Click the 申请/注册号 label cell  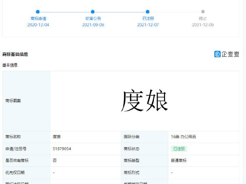[x=26, y=149]
